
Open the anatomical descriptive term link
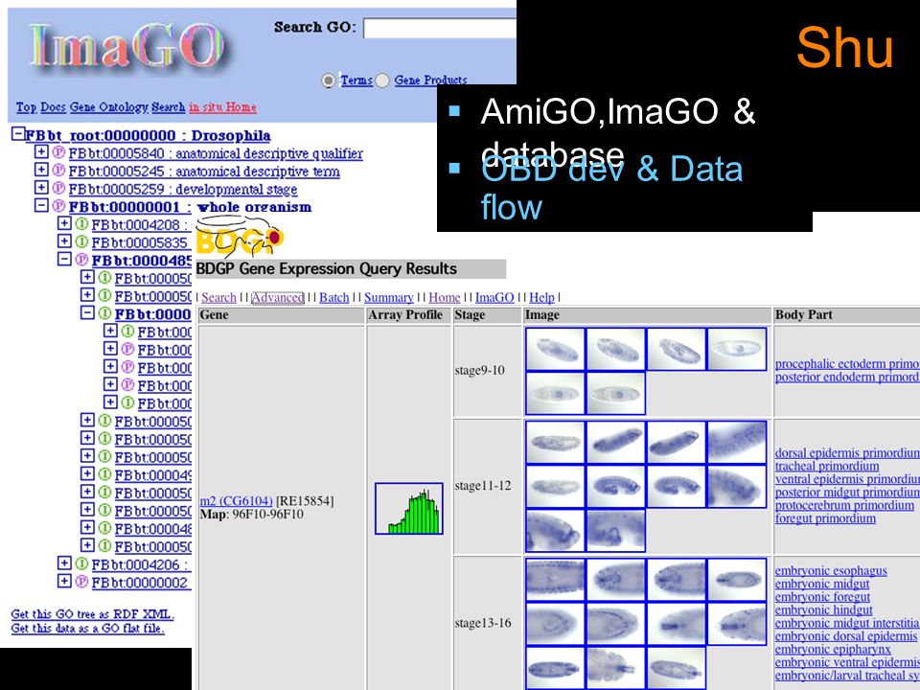coord(203,172)
